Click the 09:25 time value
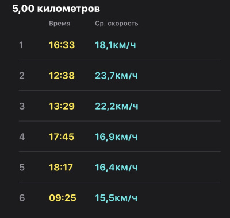Image resolution: width=230 pixels, height=218 pixels. (x=63, y=198)
